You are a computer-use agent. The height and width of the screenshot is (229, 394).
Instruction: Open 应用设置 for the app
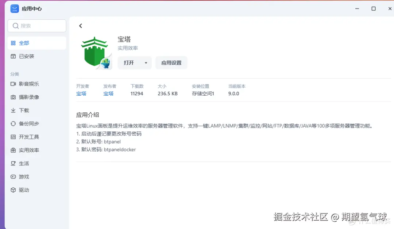[171, 63]
